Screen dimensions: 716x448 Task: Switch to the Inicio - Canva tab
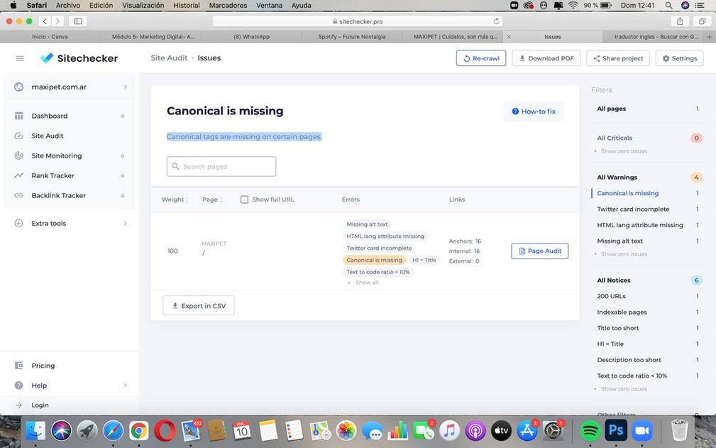(x=50, y=36)
